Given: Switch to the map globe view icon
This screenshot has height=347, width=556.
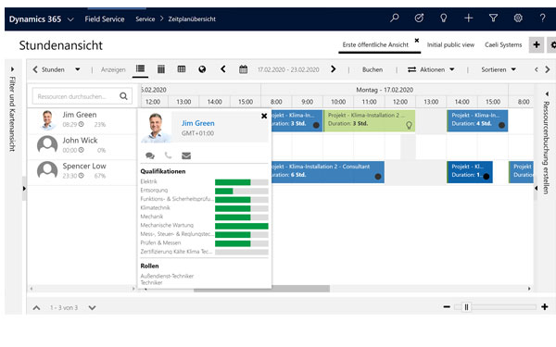Looking at the screenshot, I should 202,69.
